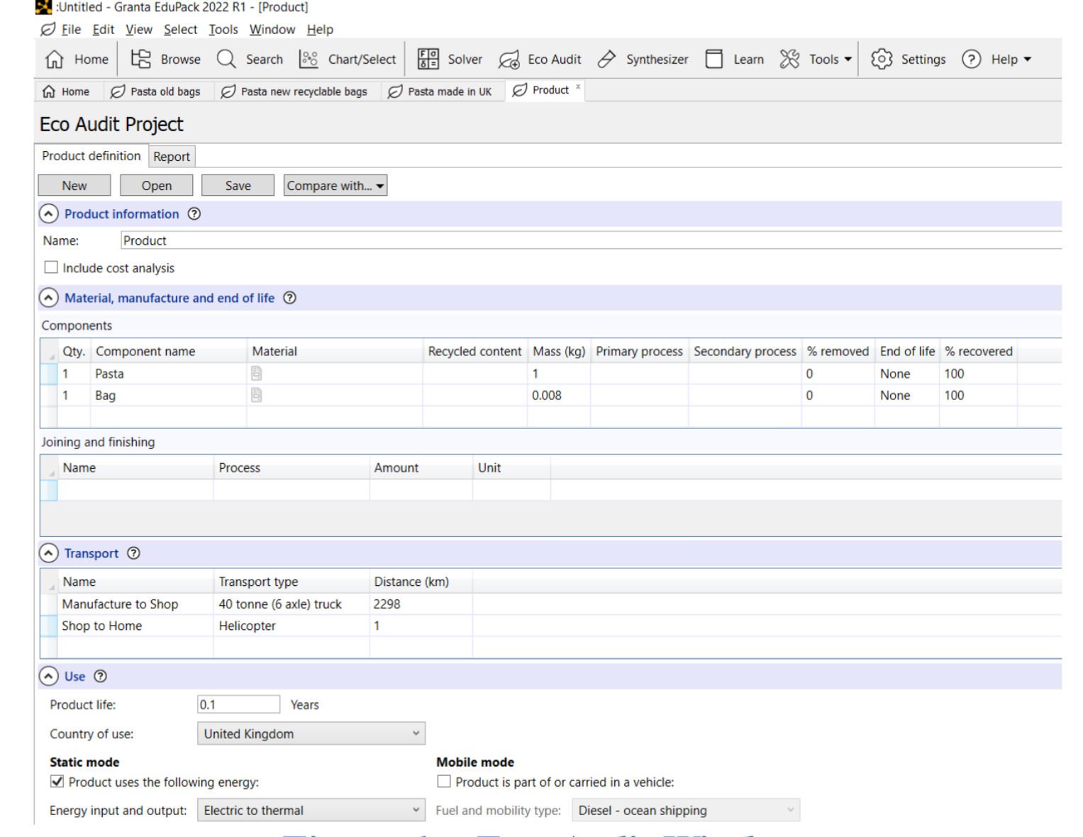Collapse the Transport section

pyautogui.click(x=48, y=553)
